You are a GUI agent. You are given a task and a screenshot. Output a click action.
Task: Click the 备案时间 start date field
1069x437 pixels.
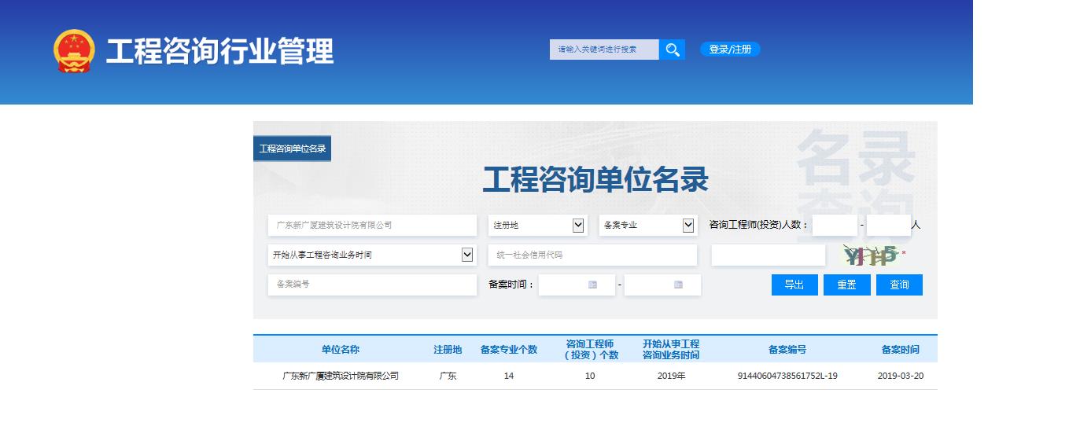(577, 285)
